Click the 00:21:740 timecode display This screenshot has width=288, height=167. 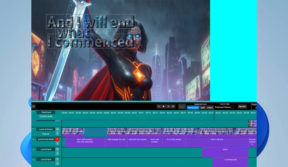click(x=225, y=104)
